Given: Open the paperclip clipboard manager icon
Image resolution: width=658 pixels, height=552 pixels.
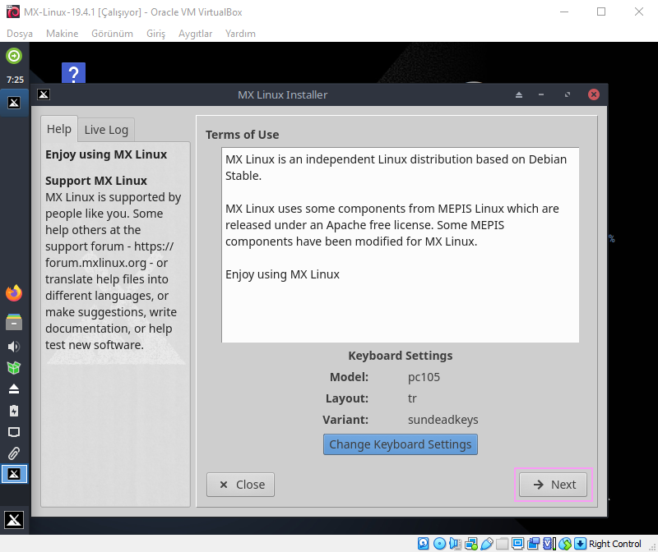Looking at the screenshot, I should [x=14, y=453].
